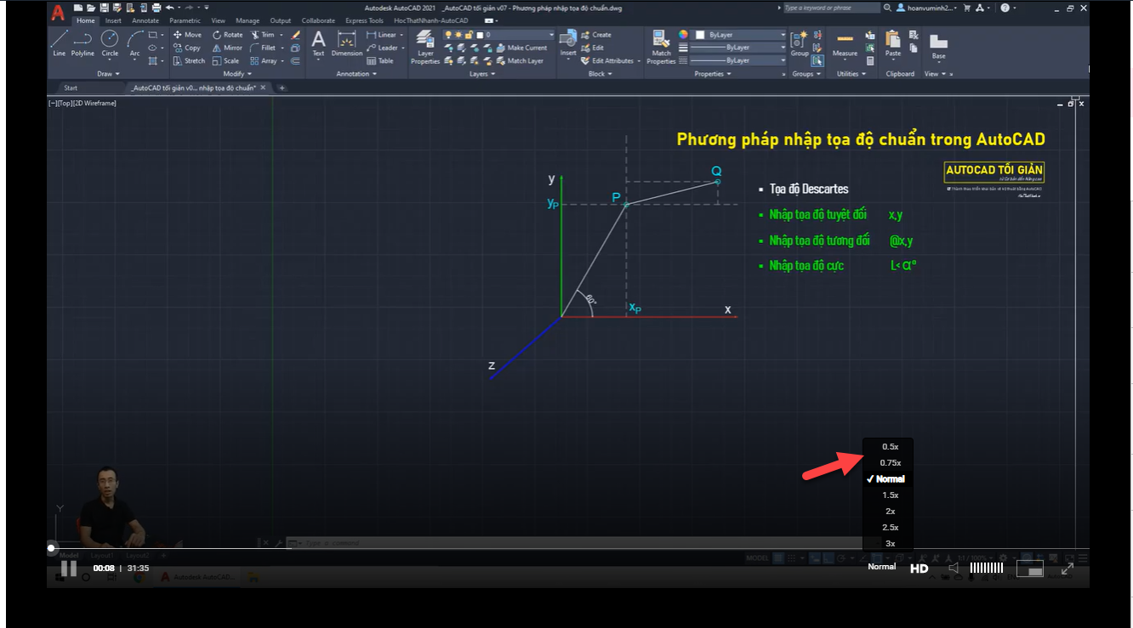Set playback speed to 2x

point(891,511)
